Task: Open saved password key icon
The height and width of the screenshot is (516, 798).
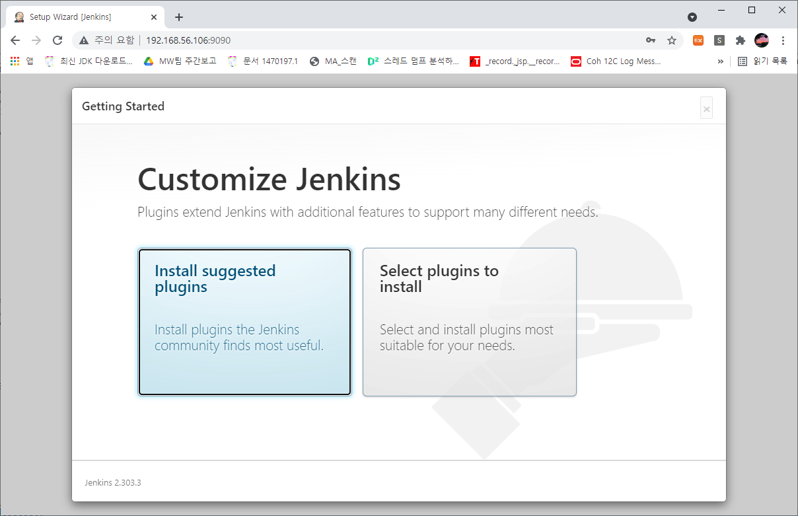Action: click(x=651, y=40)
